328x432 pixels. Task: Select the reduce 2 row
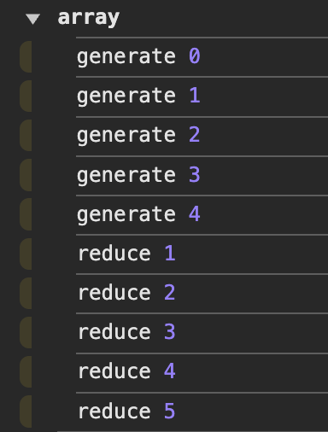[x=202, y=294]
